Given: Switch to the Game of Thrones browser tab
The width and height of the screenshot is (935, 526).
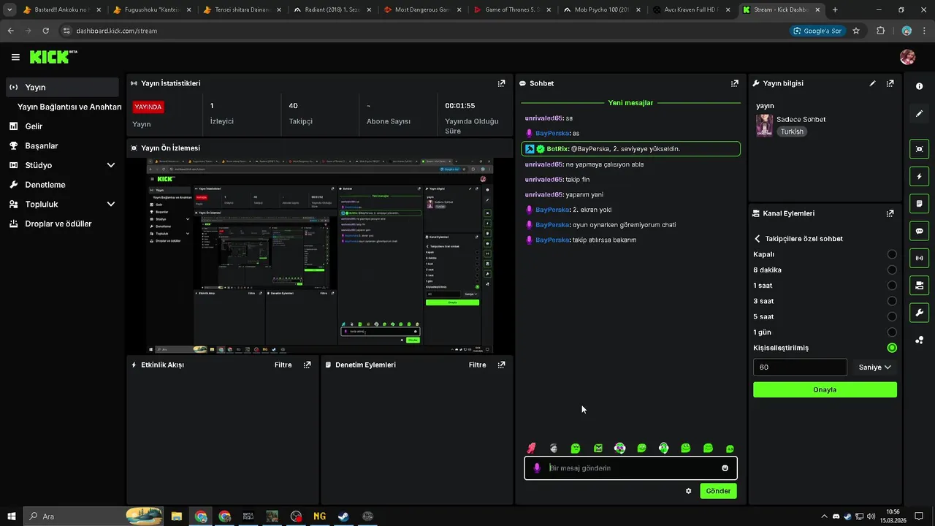Looking at the screenshot, I should [511, 10].
